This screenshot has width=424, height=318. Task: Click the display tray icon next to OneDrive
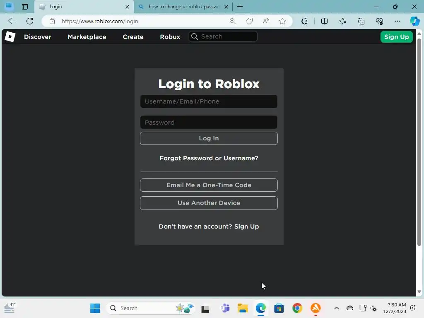coord(363,308)
